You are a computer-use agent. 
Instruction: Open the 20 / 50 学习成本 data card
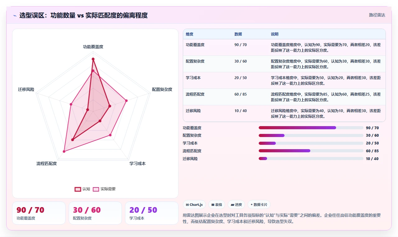pyautogui.click(x=152, y=213)
